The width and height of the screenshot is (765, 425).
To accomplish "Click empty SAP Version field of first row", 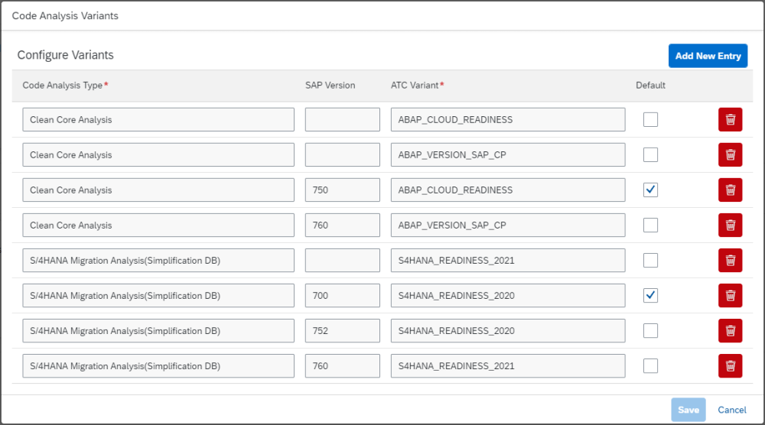I will tap(343, 119).
